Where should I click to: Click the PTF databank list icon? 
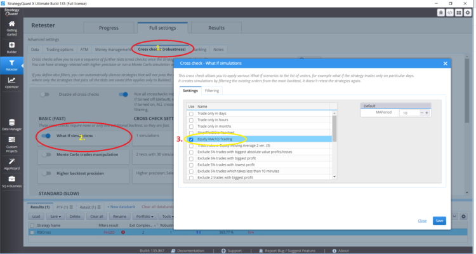71,207
